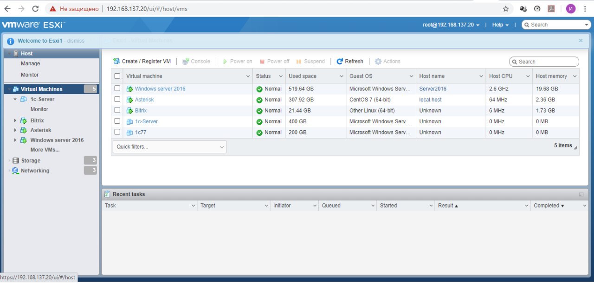
Task: Click the Refresh button in VM toolbar
Action: pos(350,61)
